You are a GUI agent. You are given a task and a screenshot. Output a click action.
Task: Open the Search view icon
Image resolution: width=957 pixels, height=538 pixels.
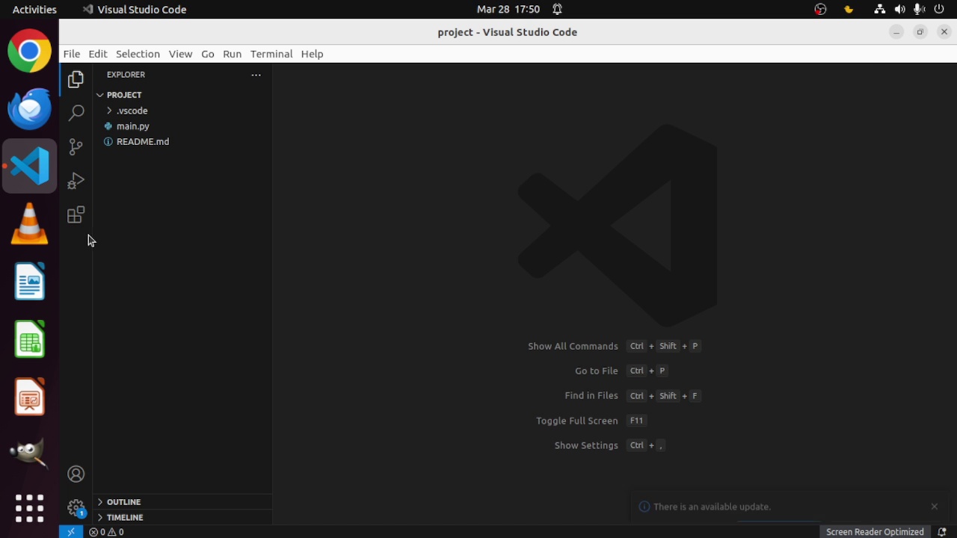[76, 113]
